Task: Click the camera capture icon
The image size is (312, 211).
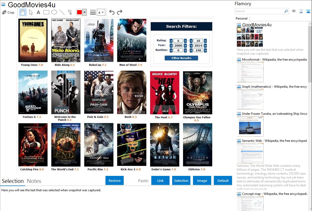Action: click(x=294, y=11)
